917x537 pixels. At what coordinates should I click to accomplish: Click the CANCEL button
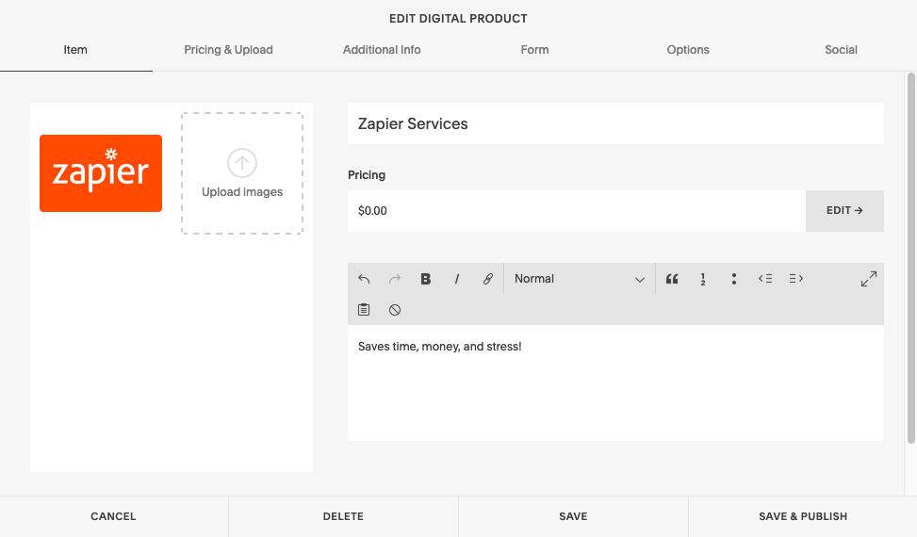tap(113, 516)
